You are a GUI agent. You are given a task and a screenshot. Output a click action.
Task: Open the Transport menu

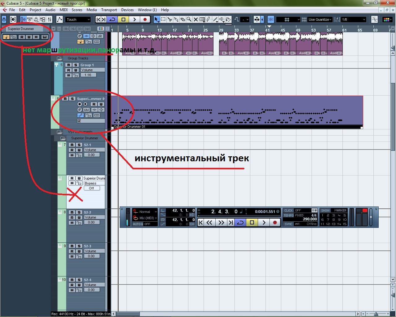109,10
